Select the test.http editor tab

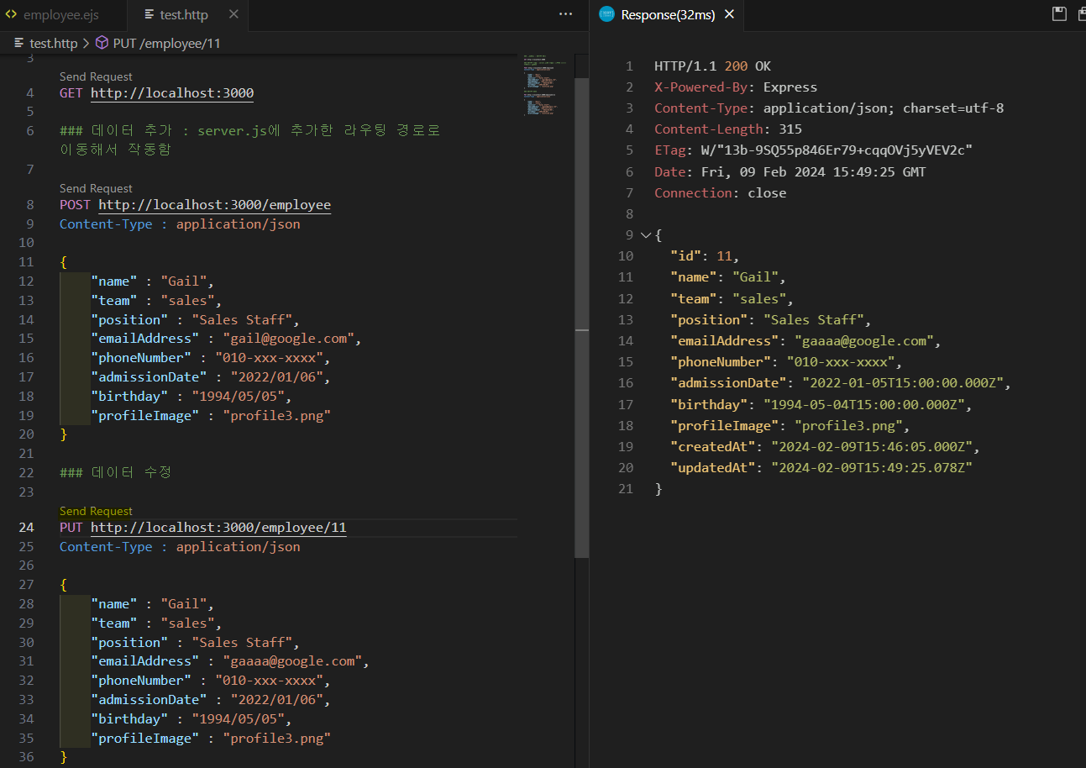pyautogui.click(x=183, y=15)
